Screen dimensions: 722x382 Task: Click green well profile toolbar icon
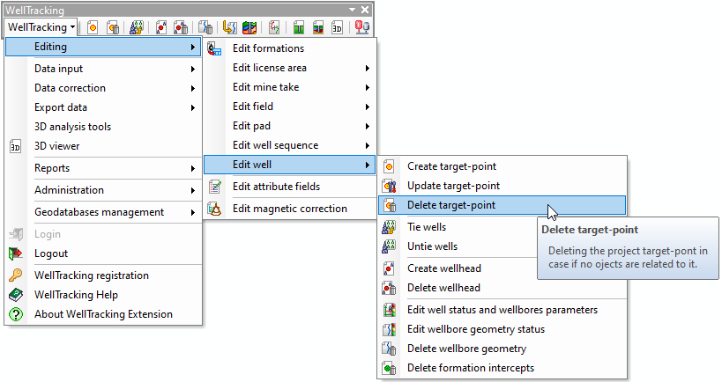pyautogui.click(x=298, y=27)
